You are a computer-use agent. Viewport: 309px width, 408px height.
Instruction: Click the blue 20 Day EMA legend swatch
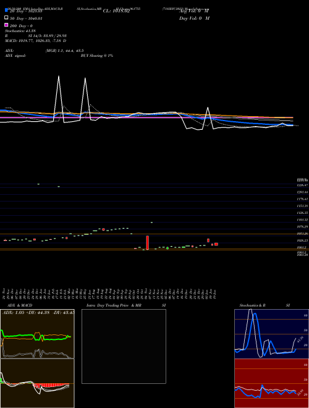(x=6, y=10)
